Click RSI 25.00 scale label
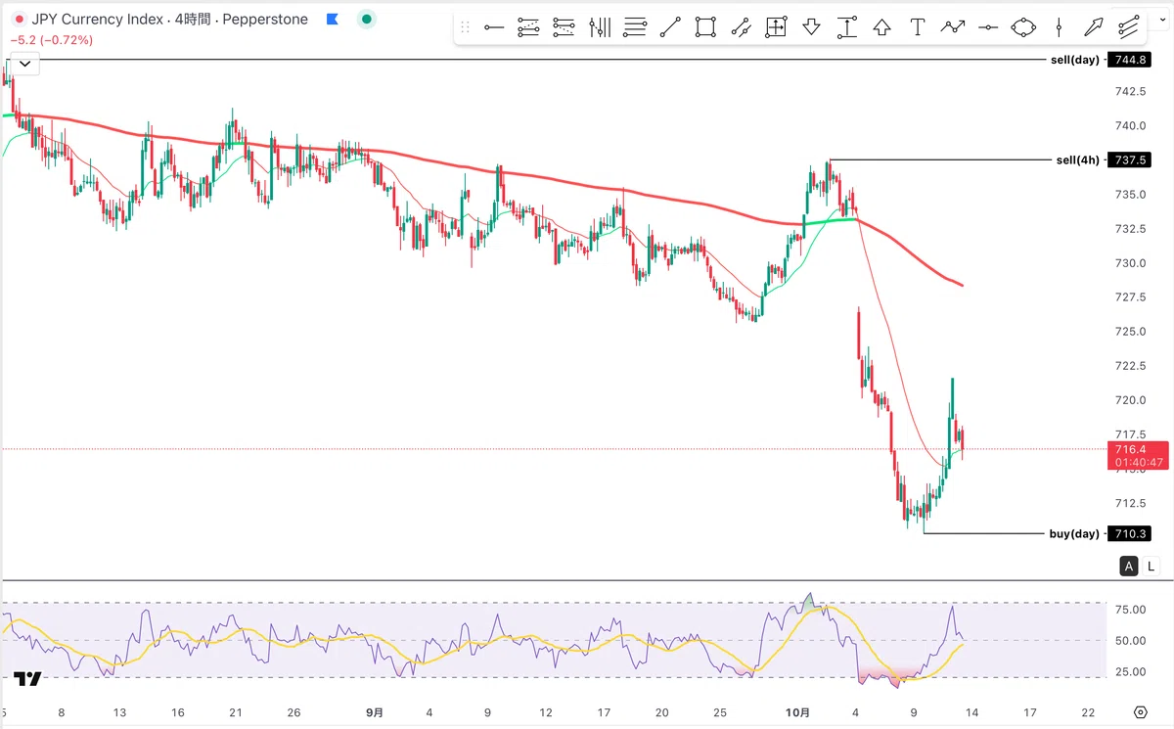Screen dimensions: 1174x729 (x=1130, y=672)
